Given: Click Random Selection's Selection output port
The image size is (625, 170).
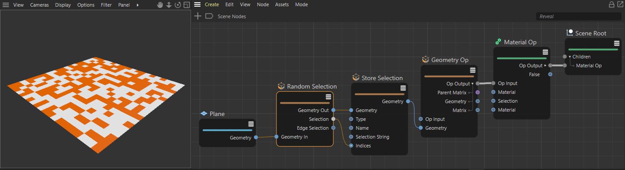Looking at the screenshot, I should (333, 119).
